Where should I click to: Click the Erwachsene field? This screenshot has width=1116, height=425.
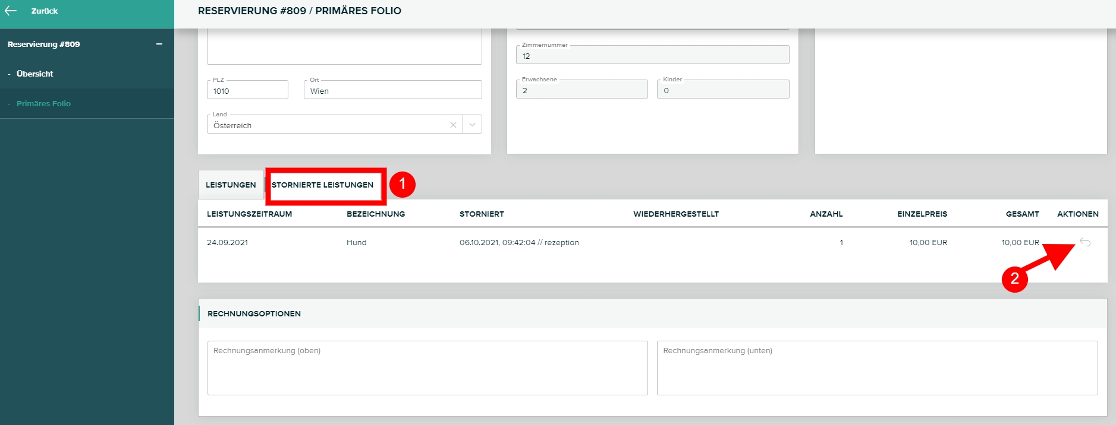click(581, 90)
